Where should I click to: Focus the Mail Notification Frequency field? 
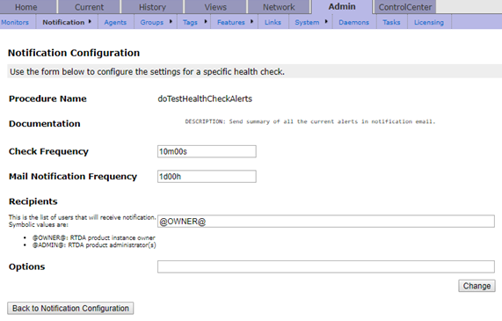click(x=207, y=177)
